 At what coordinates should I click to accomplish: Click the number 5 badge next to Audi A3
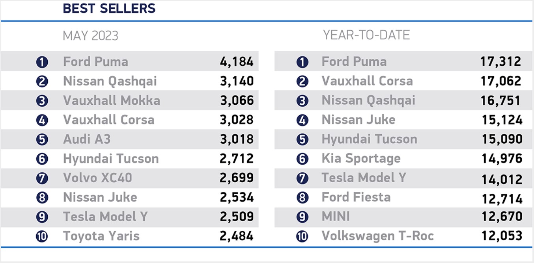[42, 139]
